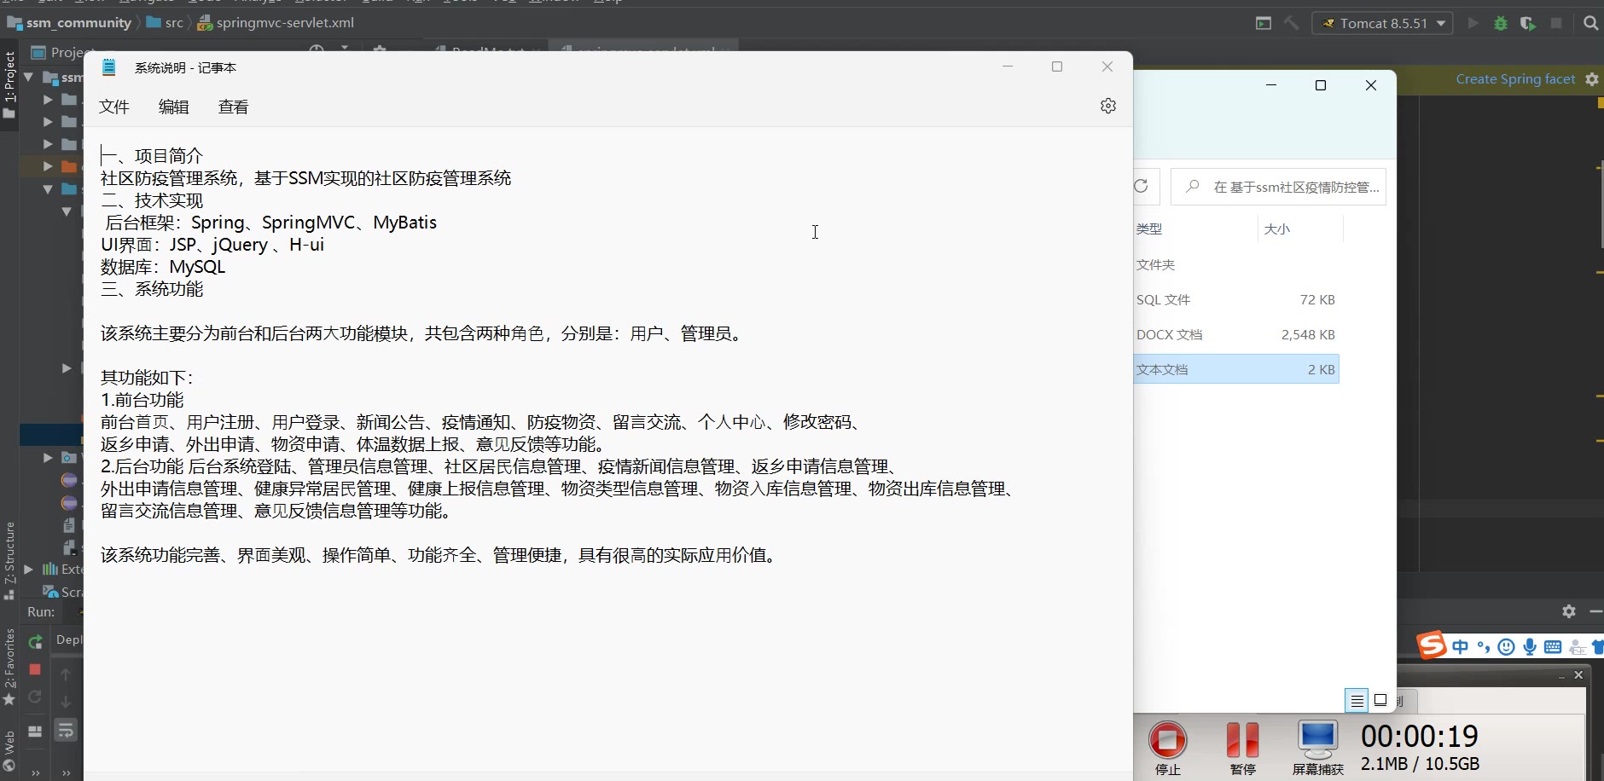Open Search Everywhere magnifier in IDE

1591,23
